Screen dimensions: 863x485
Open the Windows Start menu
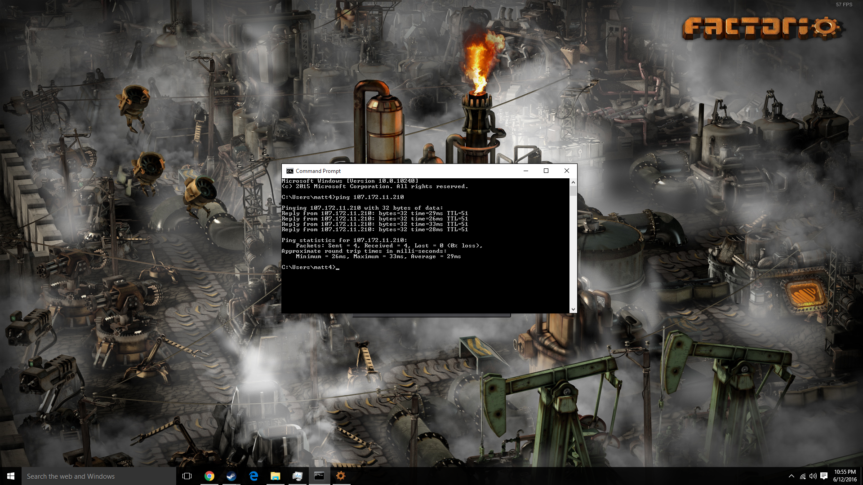pos(11,476)
